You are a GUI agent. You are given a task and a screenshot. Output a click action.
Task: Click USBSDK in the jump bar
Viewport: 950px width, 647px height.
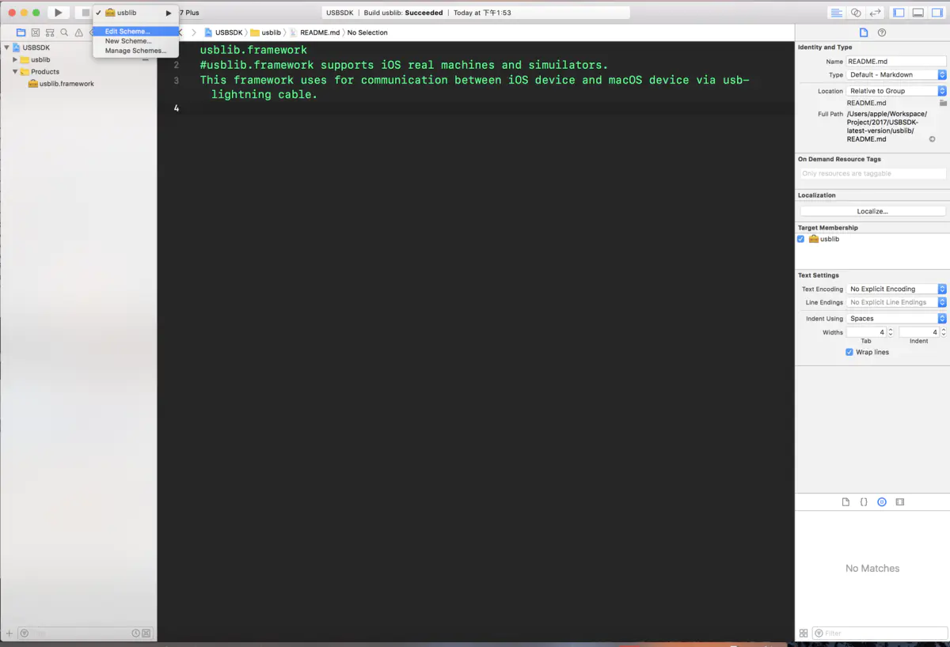click(x=223, y=32)
